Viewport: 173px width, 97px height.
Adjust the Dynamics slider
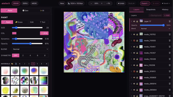pyautogui.click(x=27, y=39)
